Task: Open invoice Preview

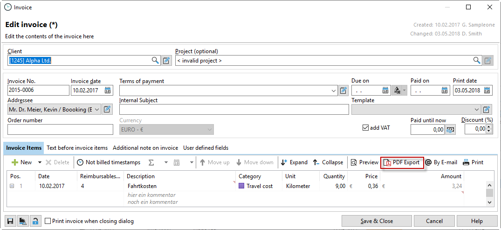Action: pos(364,162)
